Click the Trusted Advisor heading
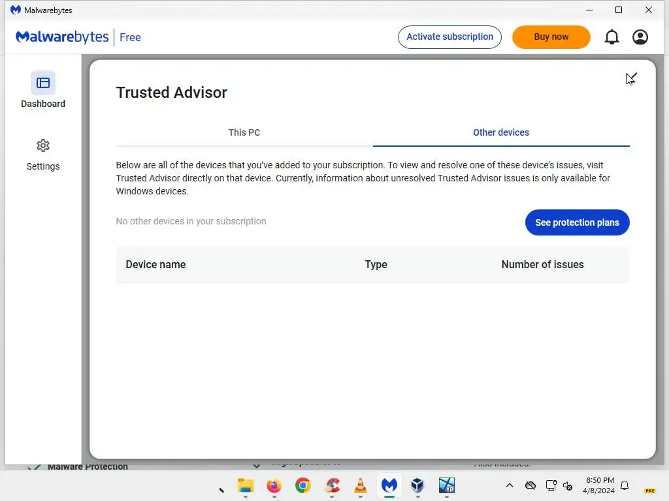 click(172, 93)
